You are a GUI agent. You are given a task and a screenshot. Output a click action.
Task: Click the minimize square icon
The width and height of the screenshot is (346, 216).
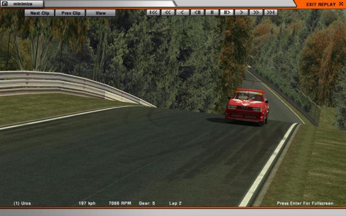5,4
